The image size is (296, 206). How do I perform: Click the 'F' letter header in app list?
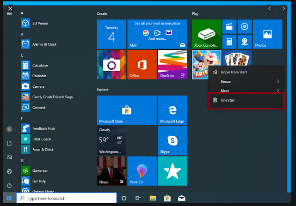point(22,119)
